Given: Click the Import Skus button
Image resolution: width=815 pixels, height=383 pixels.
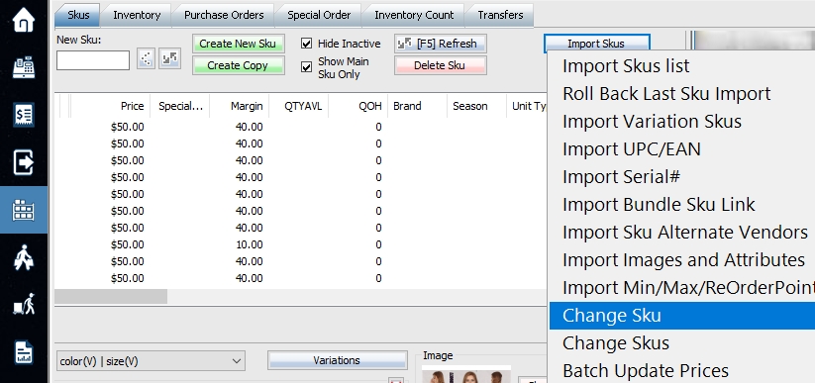Looking at the screenshot, I should [597, 44].
